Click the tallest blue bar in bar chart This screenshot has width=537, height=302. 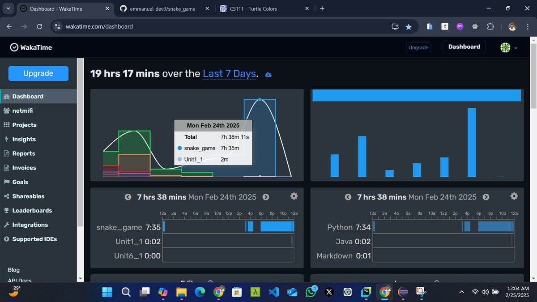[471, 142]
